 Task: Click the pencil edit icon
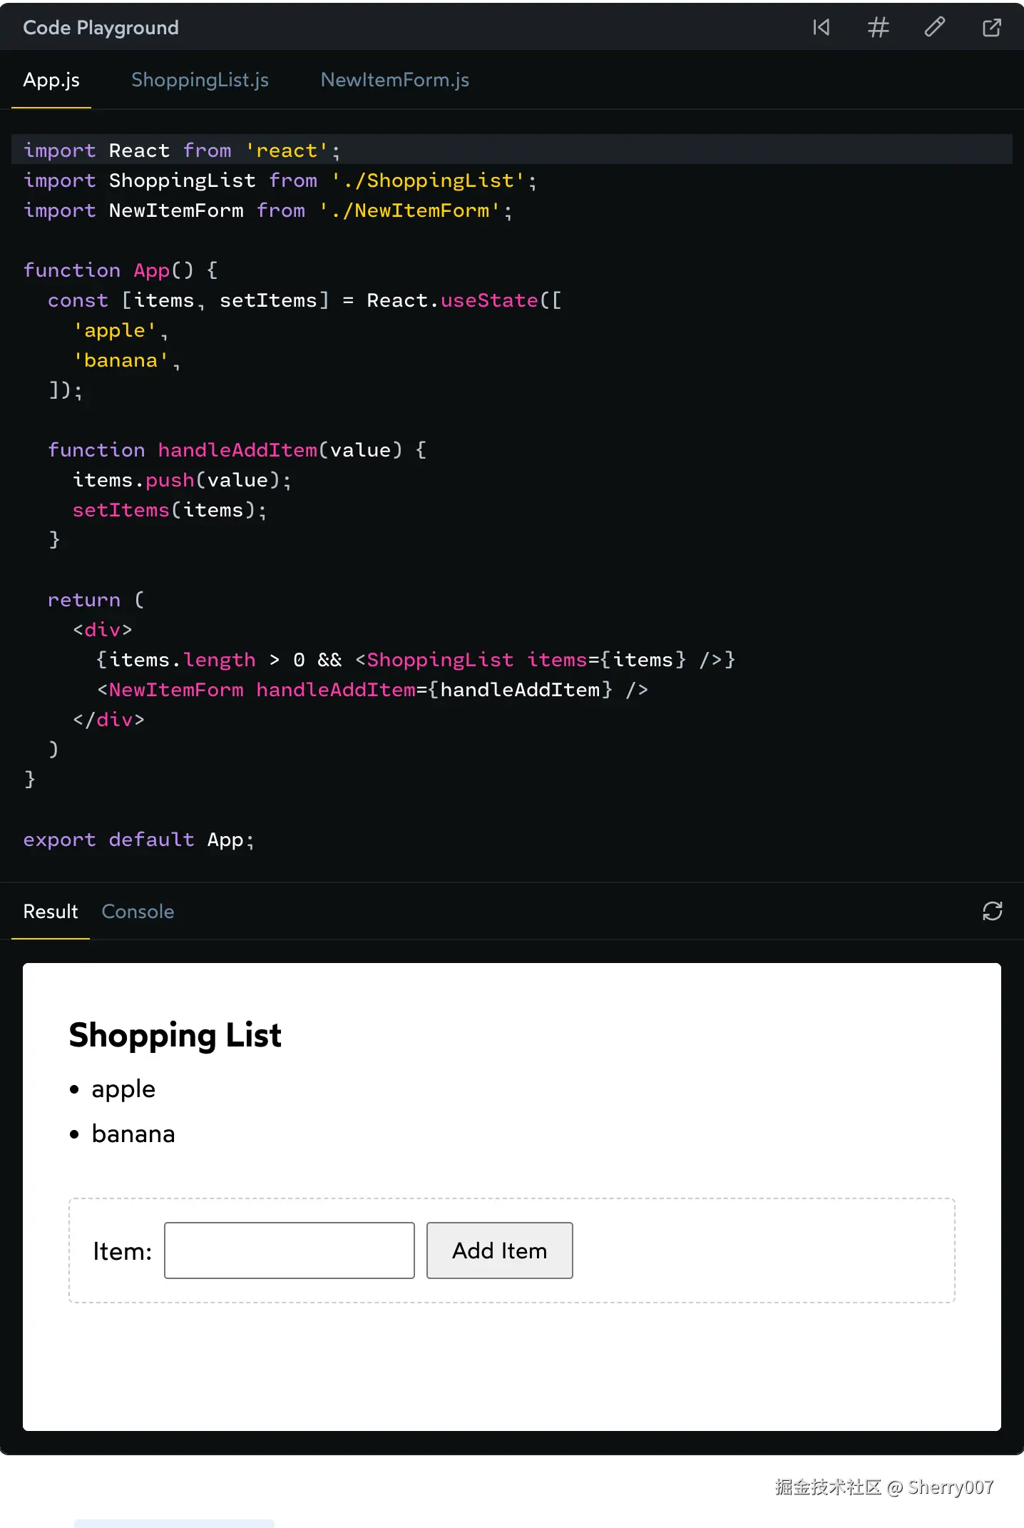pyautogui.click(x=935, y=28)
